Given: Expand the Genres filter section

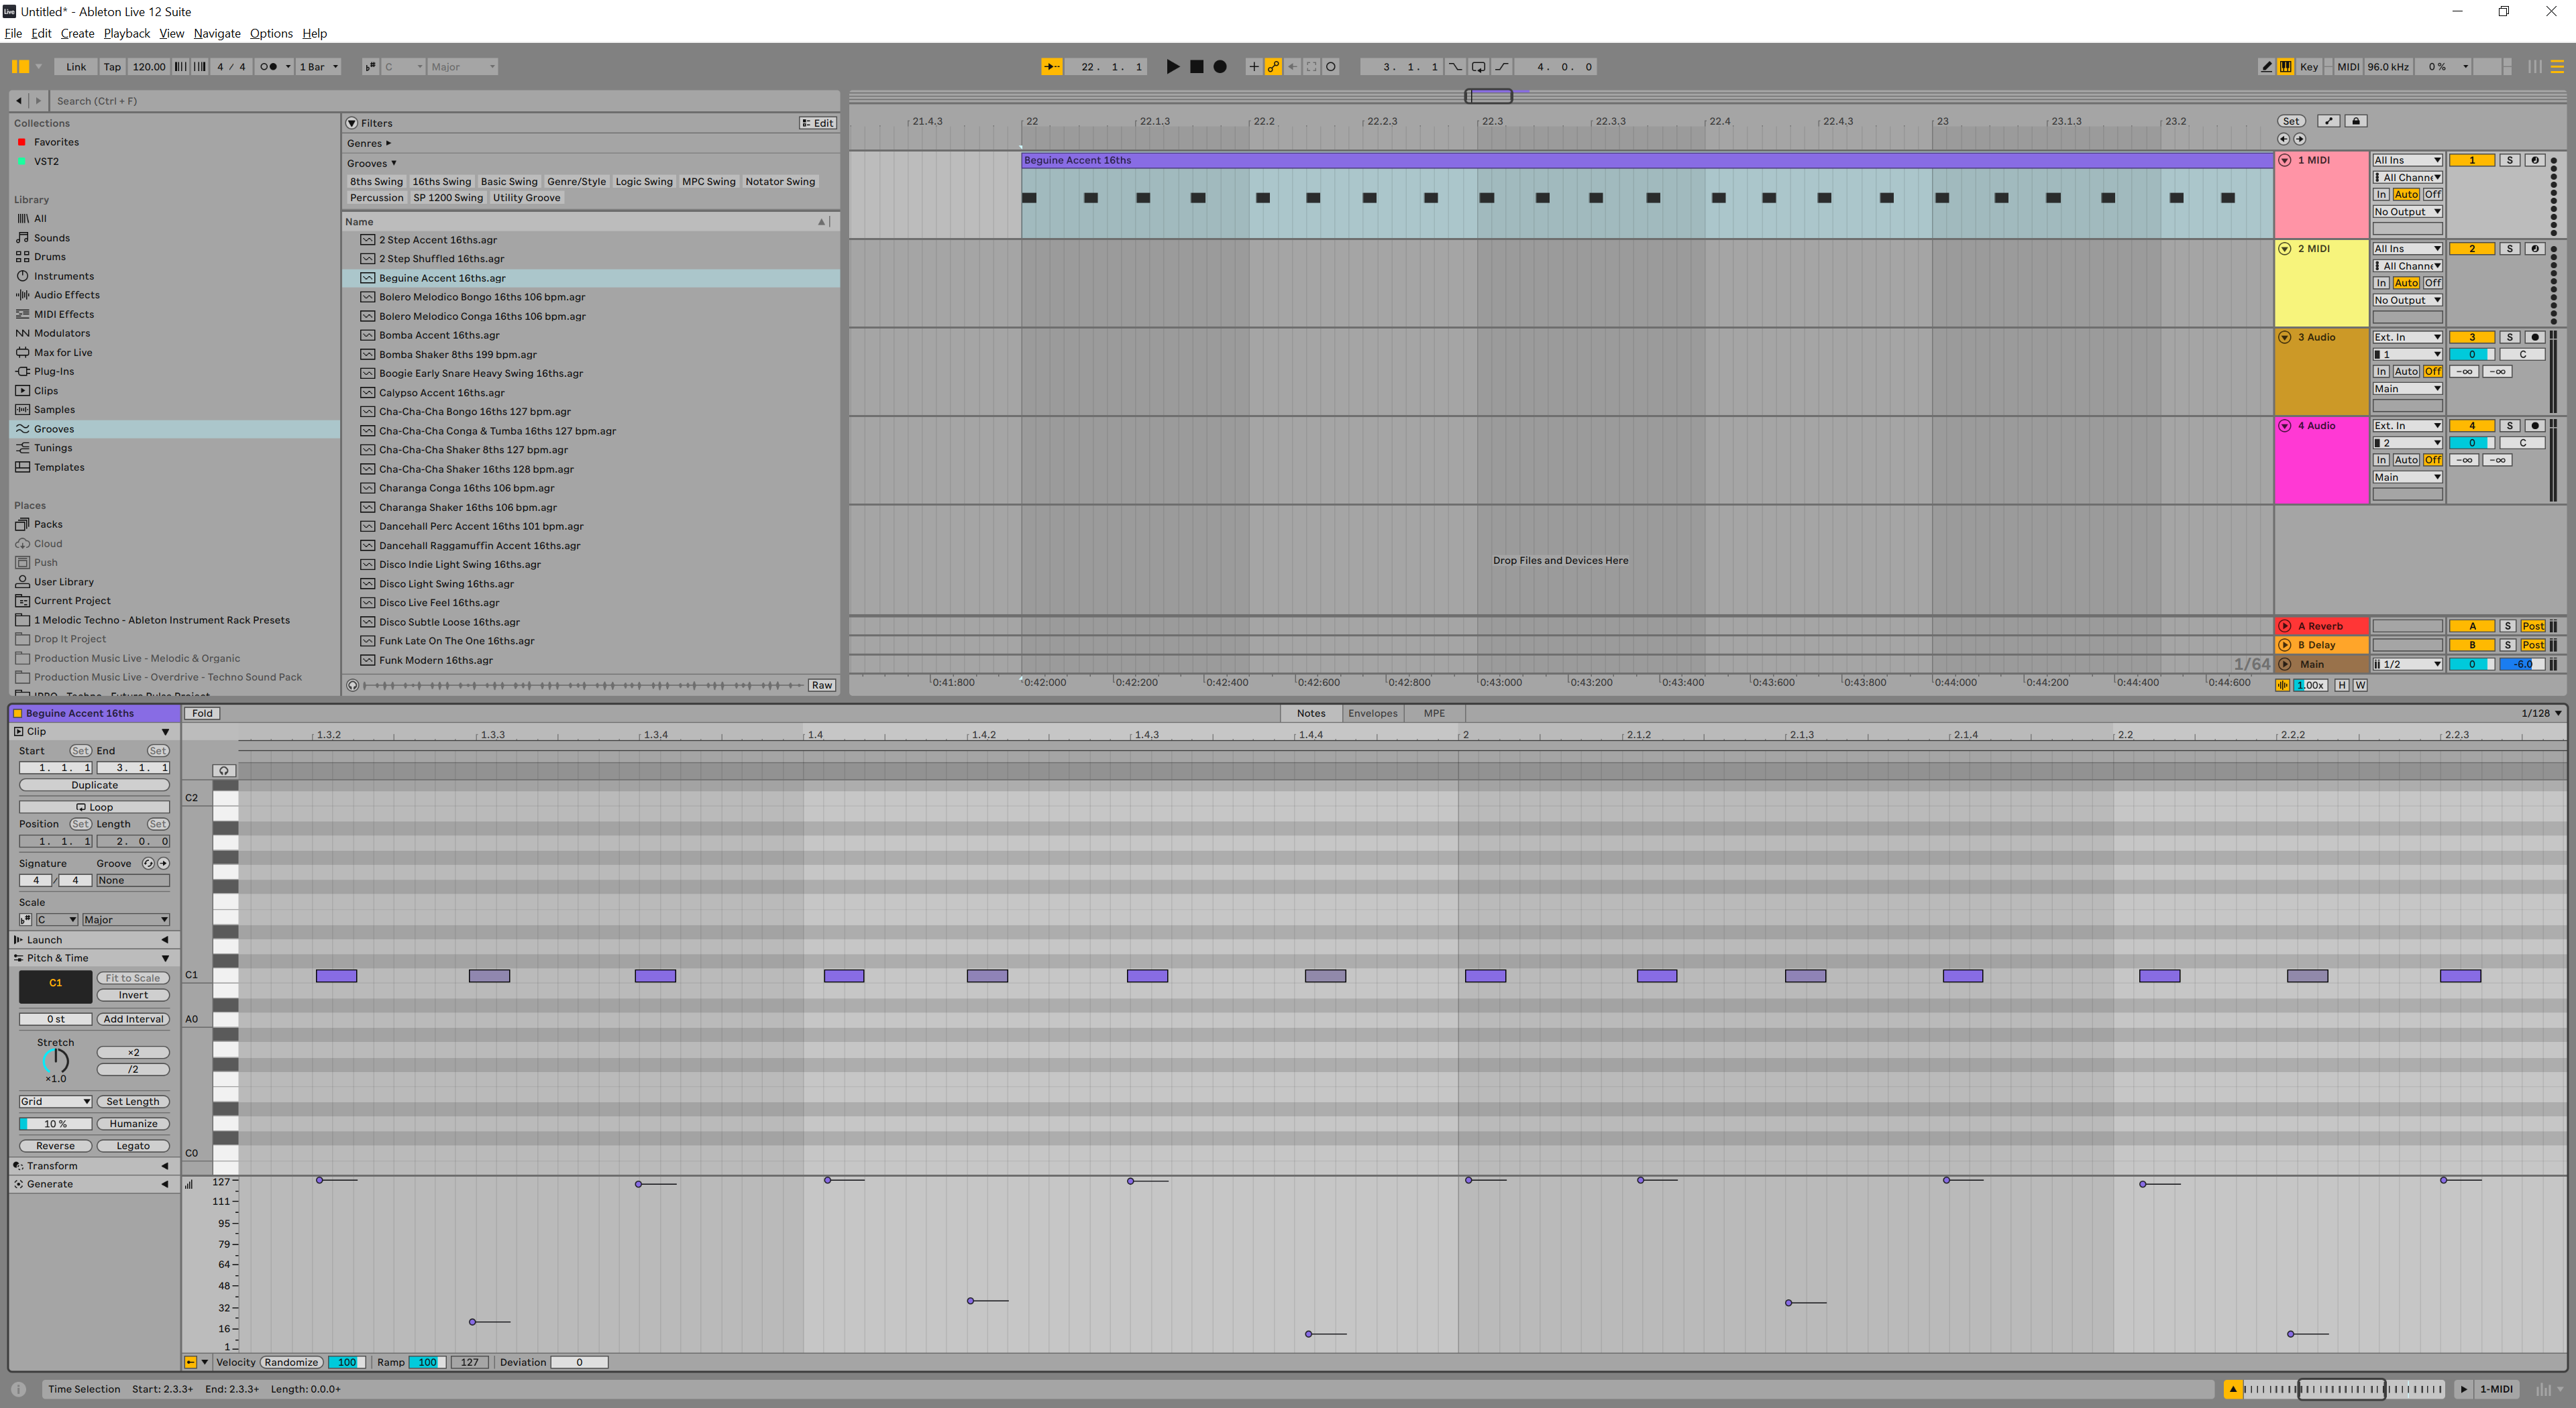Looking at the screenshot, I should point(368,143).
